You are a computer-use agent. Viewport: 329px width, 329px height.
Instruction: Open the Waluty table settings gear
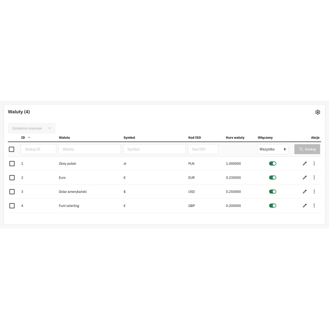coord(318,112)
